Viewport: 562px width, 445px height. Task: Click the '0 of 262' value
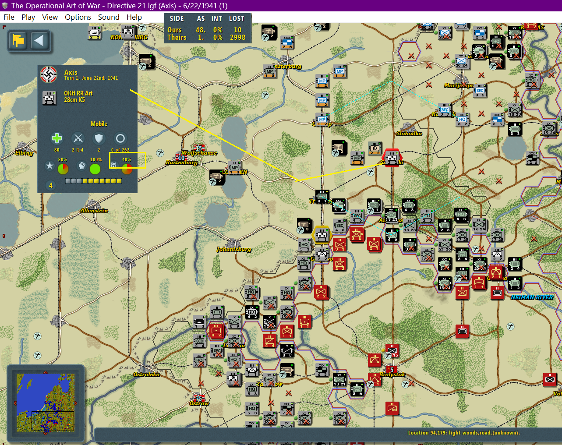(120, 150)
